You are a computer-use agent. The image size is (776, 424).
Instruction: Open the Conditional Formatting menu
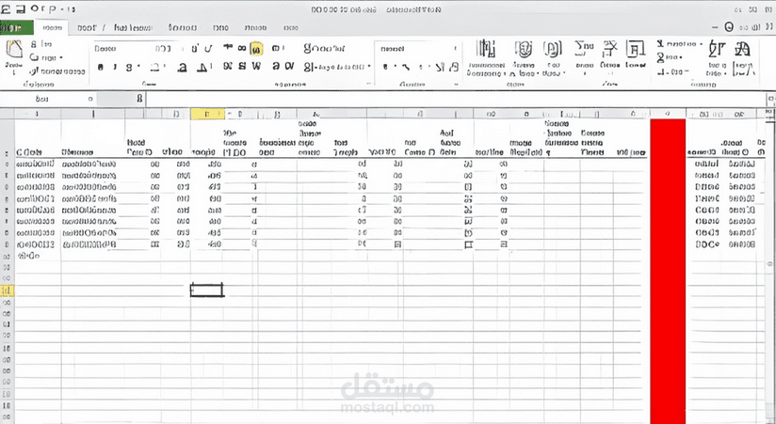coord(487,58)
